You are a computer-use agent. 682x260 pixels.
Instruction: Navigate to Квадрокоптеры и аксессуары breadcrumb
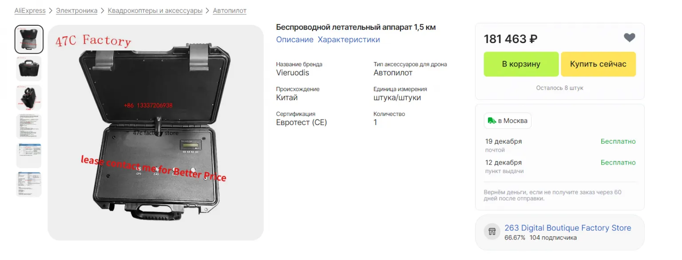(155, 11)
